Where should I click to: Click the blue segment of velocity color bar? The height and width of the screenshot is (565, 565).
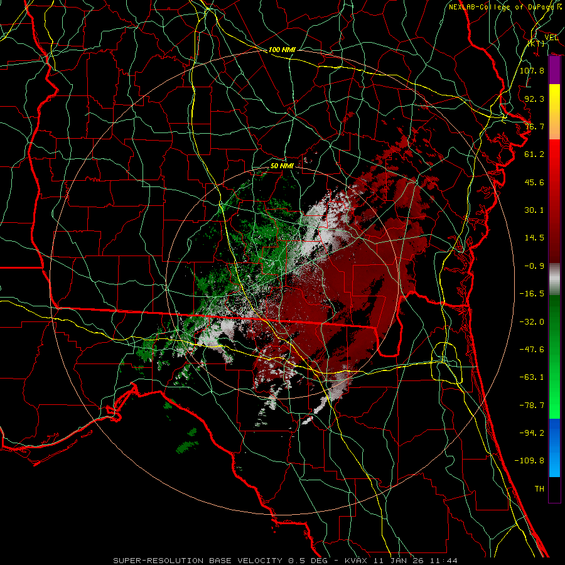[x=554, y=448]
